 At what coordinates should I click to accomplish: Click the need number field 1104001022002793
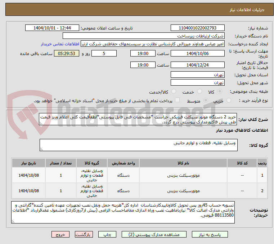click(197, 28)
